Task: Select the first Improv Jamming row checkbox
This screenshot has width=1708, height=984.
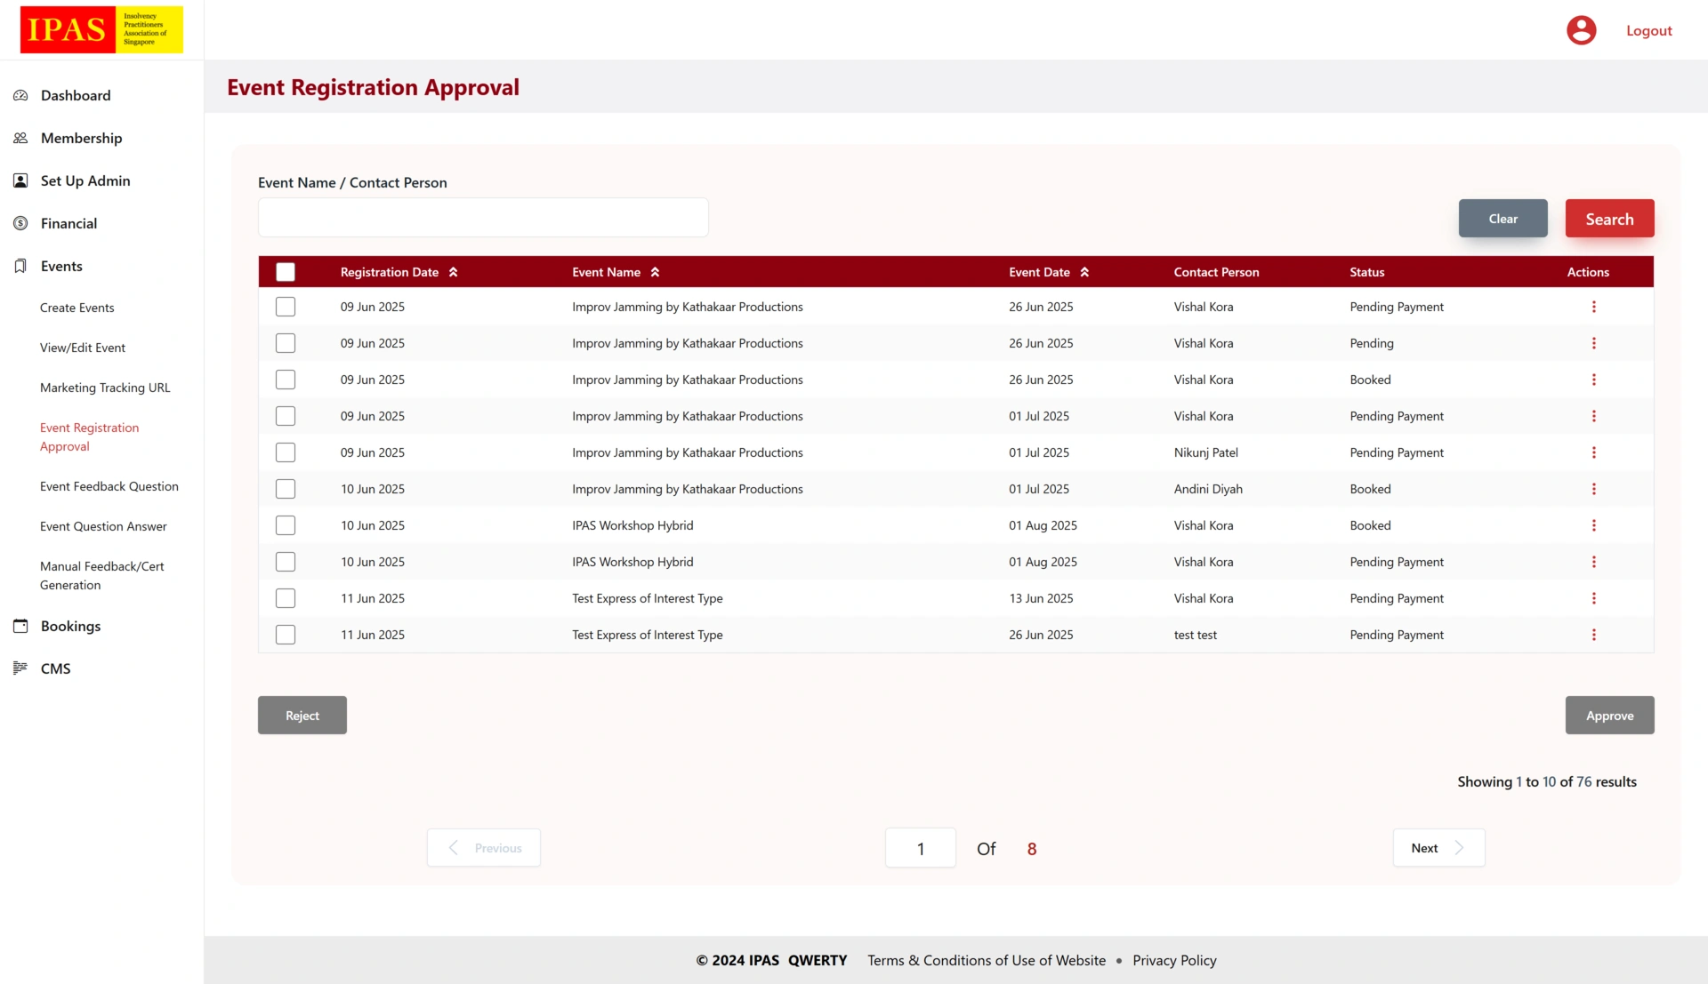Action: tap(286, 307)
